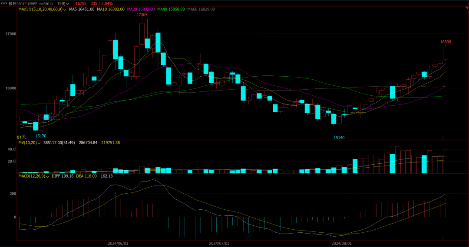Click the 200 MACD axis label

click(12, 194)
